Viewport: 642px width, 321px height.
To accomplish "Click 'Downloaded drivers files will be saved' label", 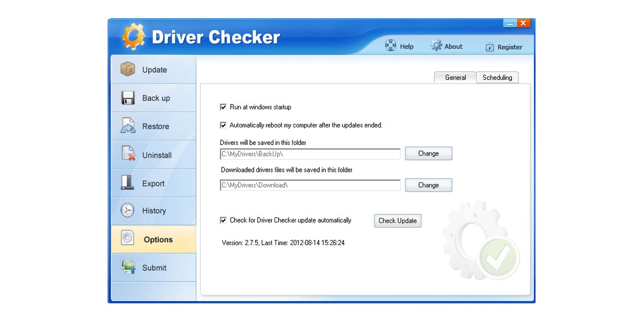I will [x=287, y=170].
